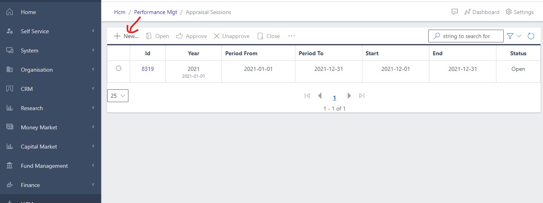
Task: Navigate to Performance Mgt breadcrumb
Action: coord(156,12)
